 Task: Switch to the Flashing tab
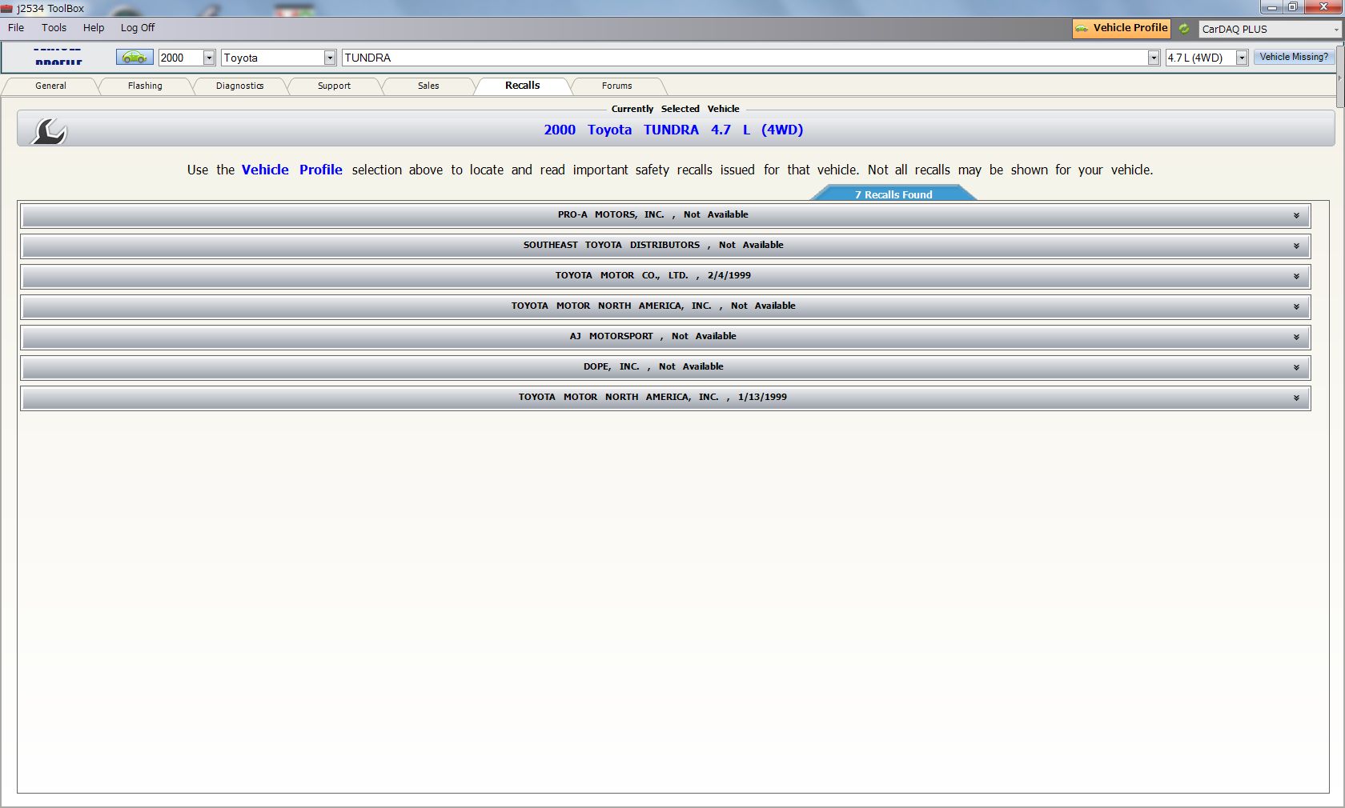click(x=145, y=86)
